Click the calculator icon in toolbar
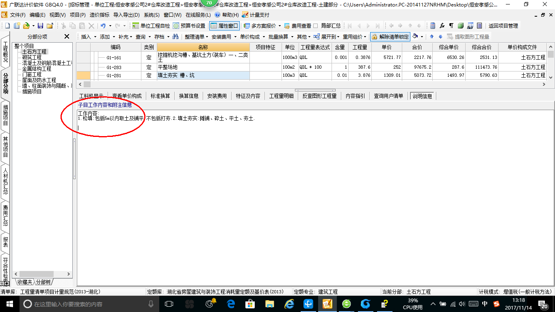The height and width of the screenshot is (312, 555). [x=433, y=26]
